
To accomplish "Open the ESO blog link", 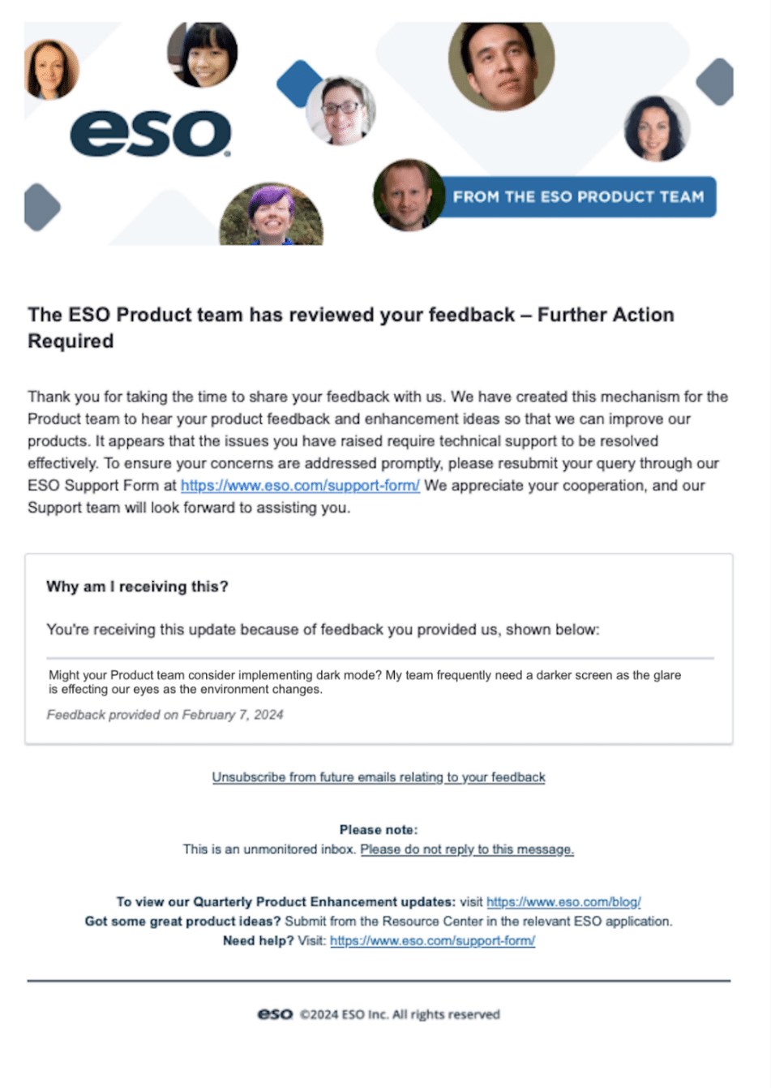I will (x=563, y=902).
